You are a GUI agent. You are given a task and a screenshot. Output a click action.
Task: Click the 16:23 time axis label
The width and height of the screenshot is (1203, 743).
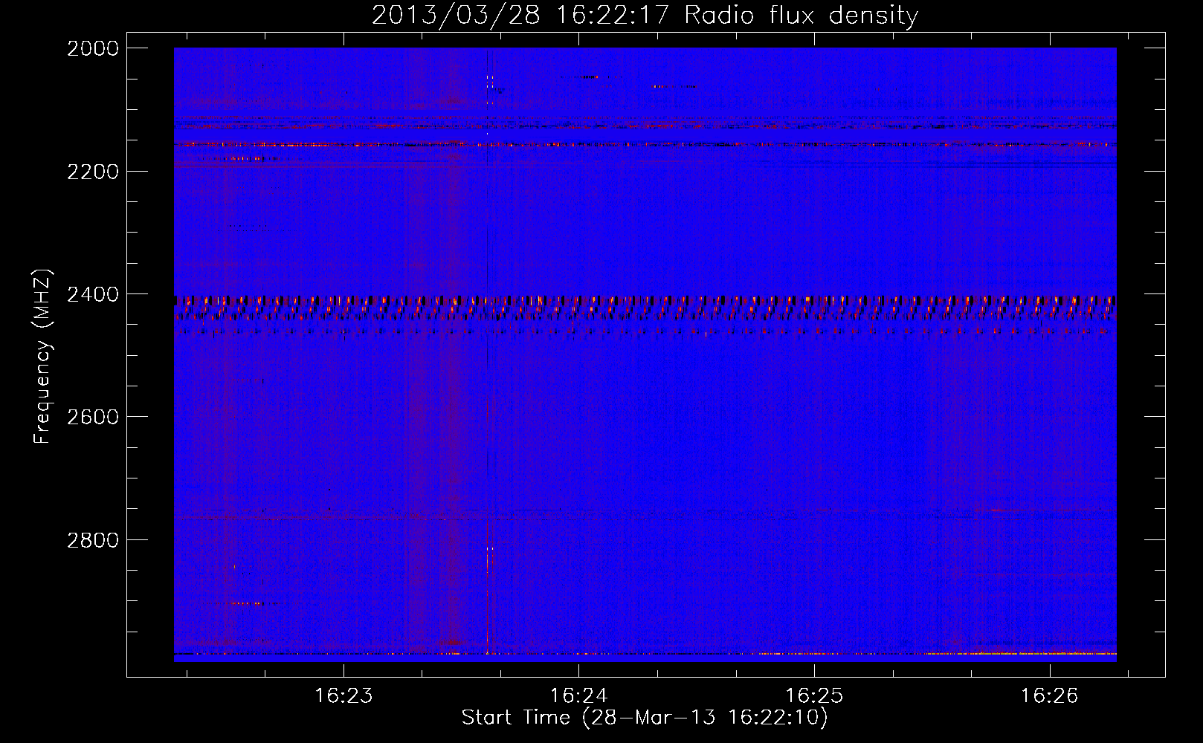(x=344, y=696)
